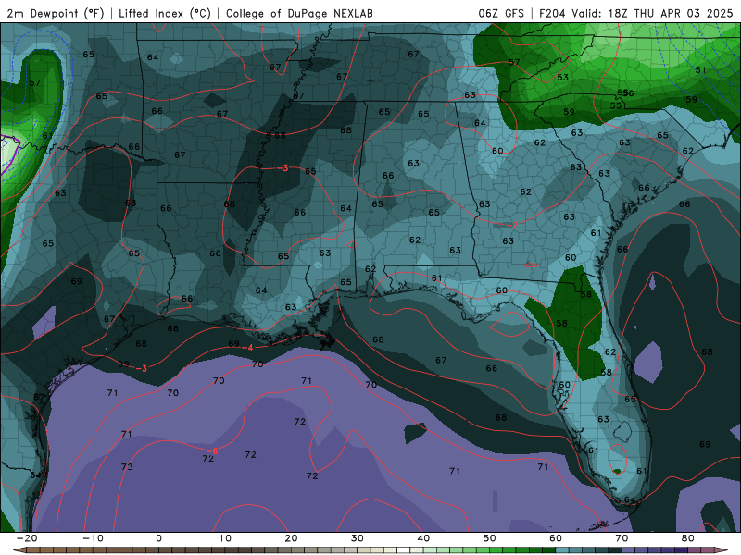Click the red '-4' lifted index contour label
Viewport: 741px width, 555px height.
[247, 348]
